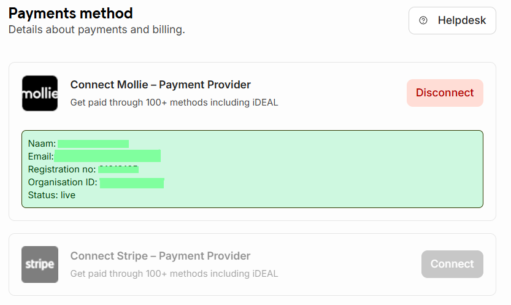Click the redacted Email value
This screenshot has width=511, height=305.
click(107, 156)
